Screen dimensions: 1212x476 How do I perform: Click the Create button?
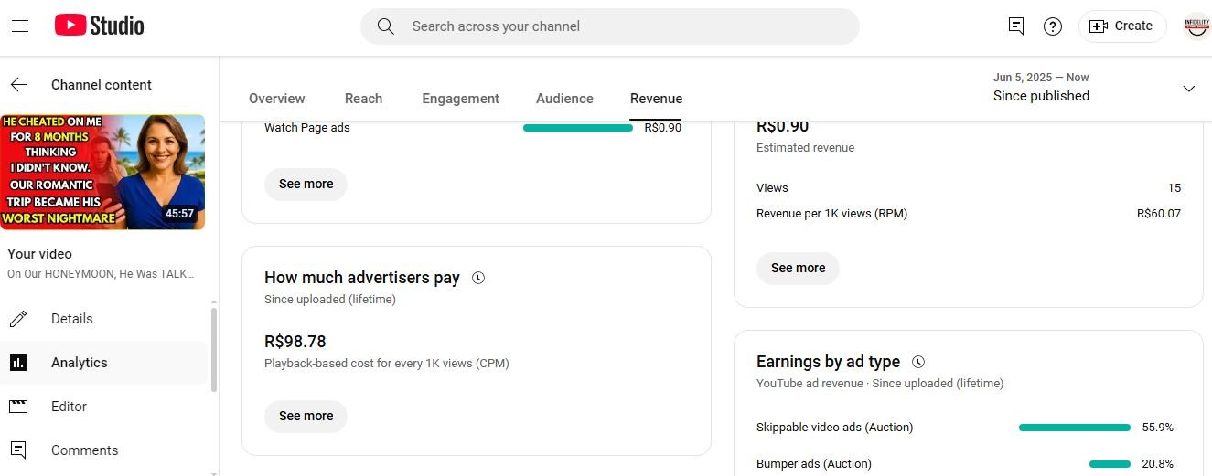1121,26
